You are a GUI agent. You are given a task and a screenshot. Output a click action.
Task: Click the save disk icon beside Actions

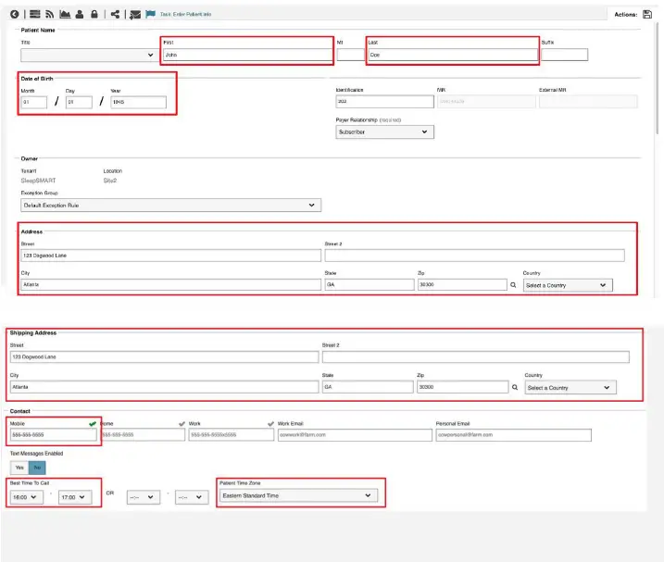(647, 15)
